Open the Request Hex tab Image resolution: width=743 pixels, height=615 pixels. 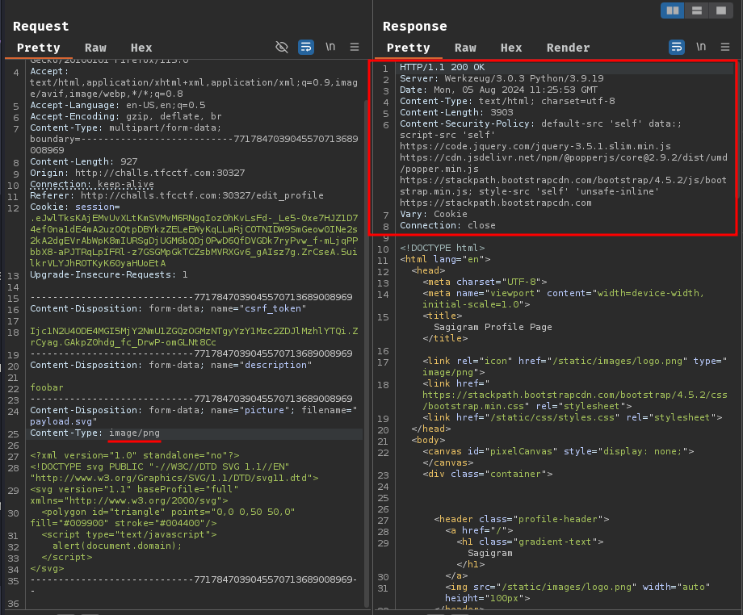141,48
